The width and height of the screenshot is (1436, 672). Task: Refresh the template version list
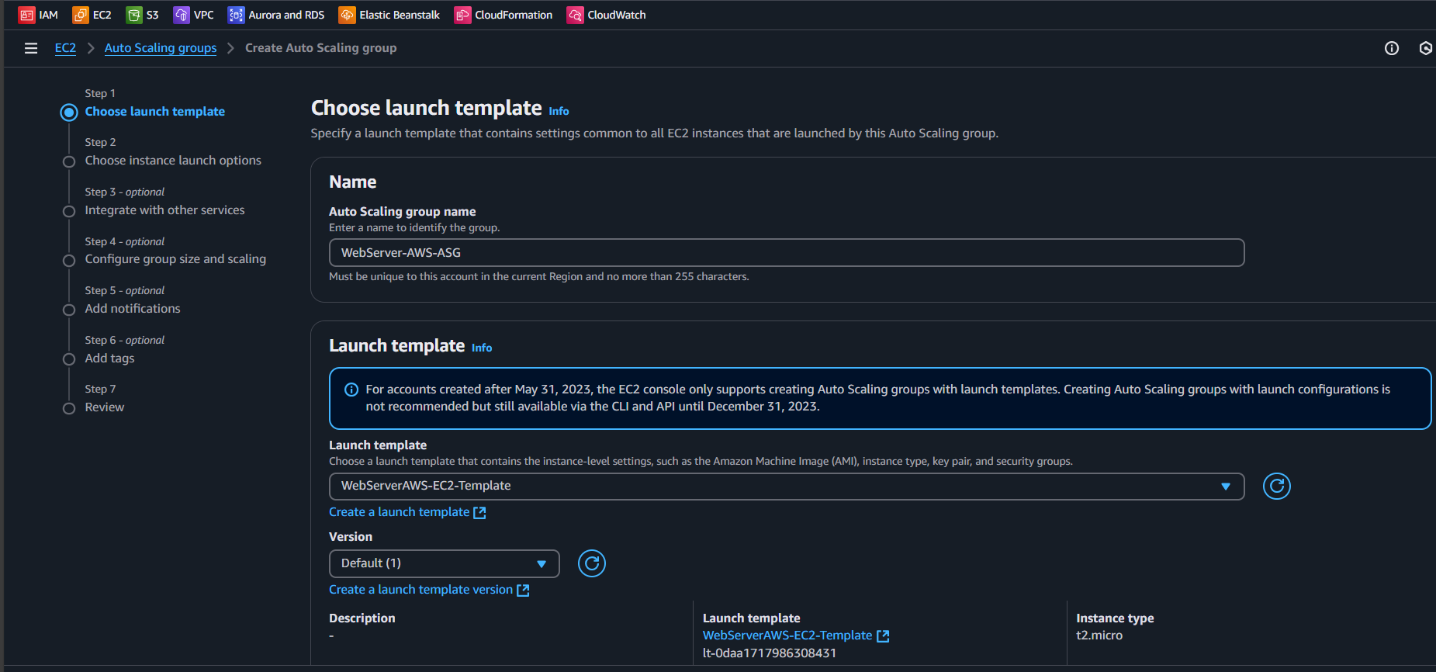(592, 563)
